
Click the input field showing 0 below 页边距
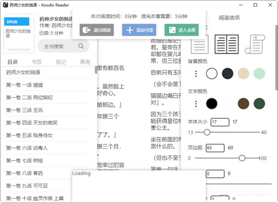[215, 173]
